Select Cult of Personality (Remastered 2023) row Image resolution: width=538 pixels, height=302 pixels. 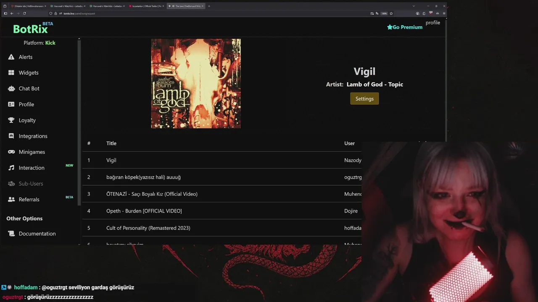[x=222, y=228]
